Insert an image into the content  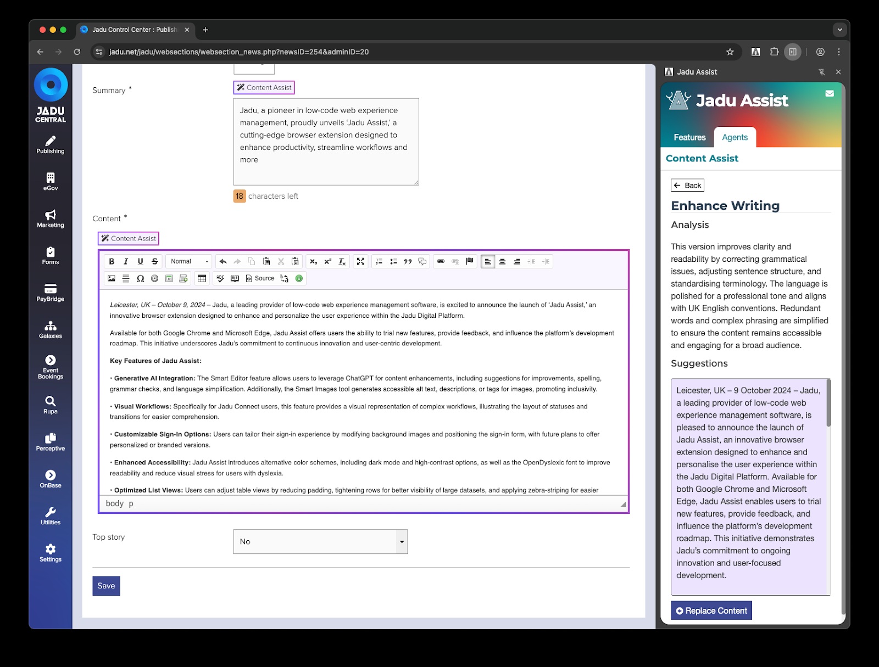112,278
